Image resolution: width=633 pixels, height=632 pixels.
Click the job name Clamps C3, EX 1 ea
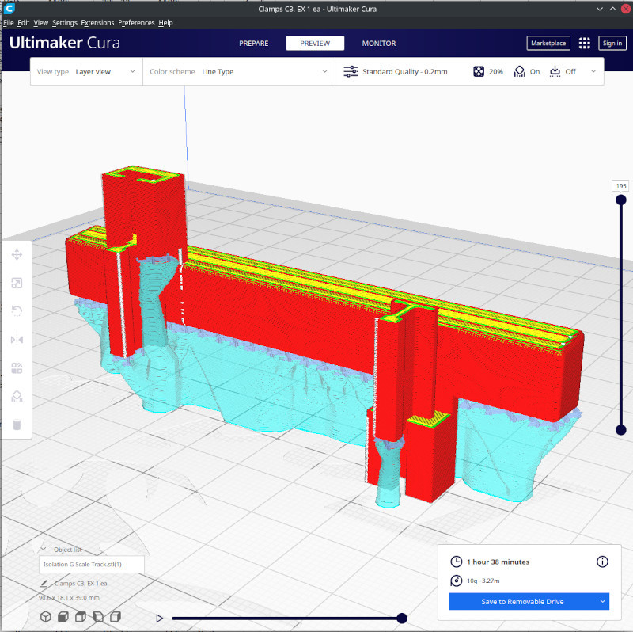click(81, 584)
